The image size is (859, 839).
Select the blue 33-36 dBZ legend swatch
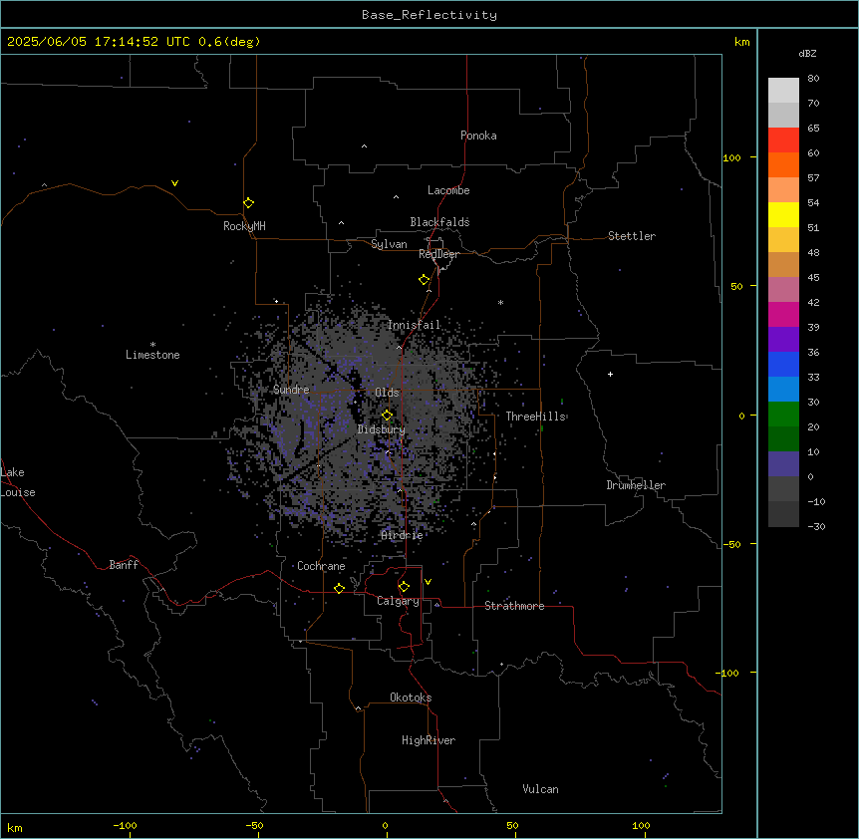coord(783,364)
